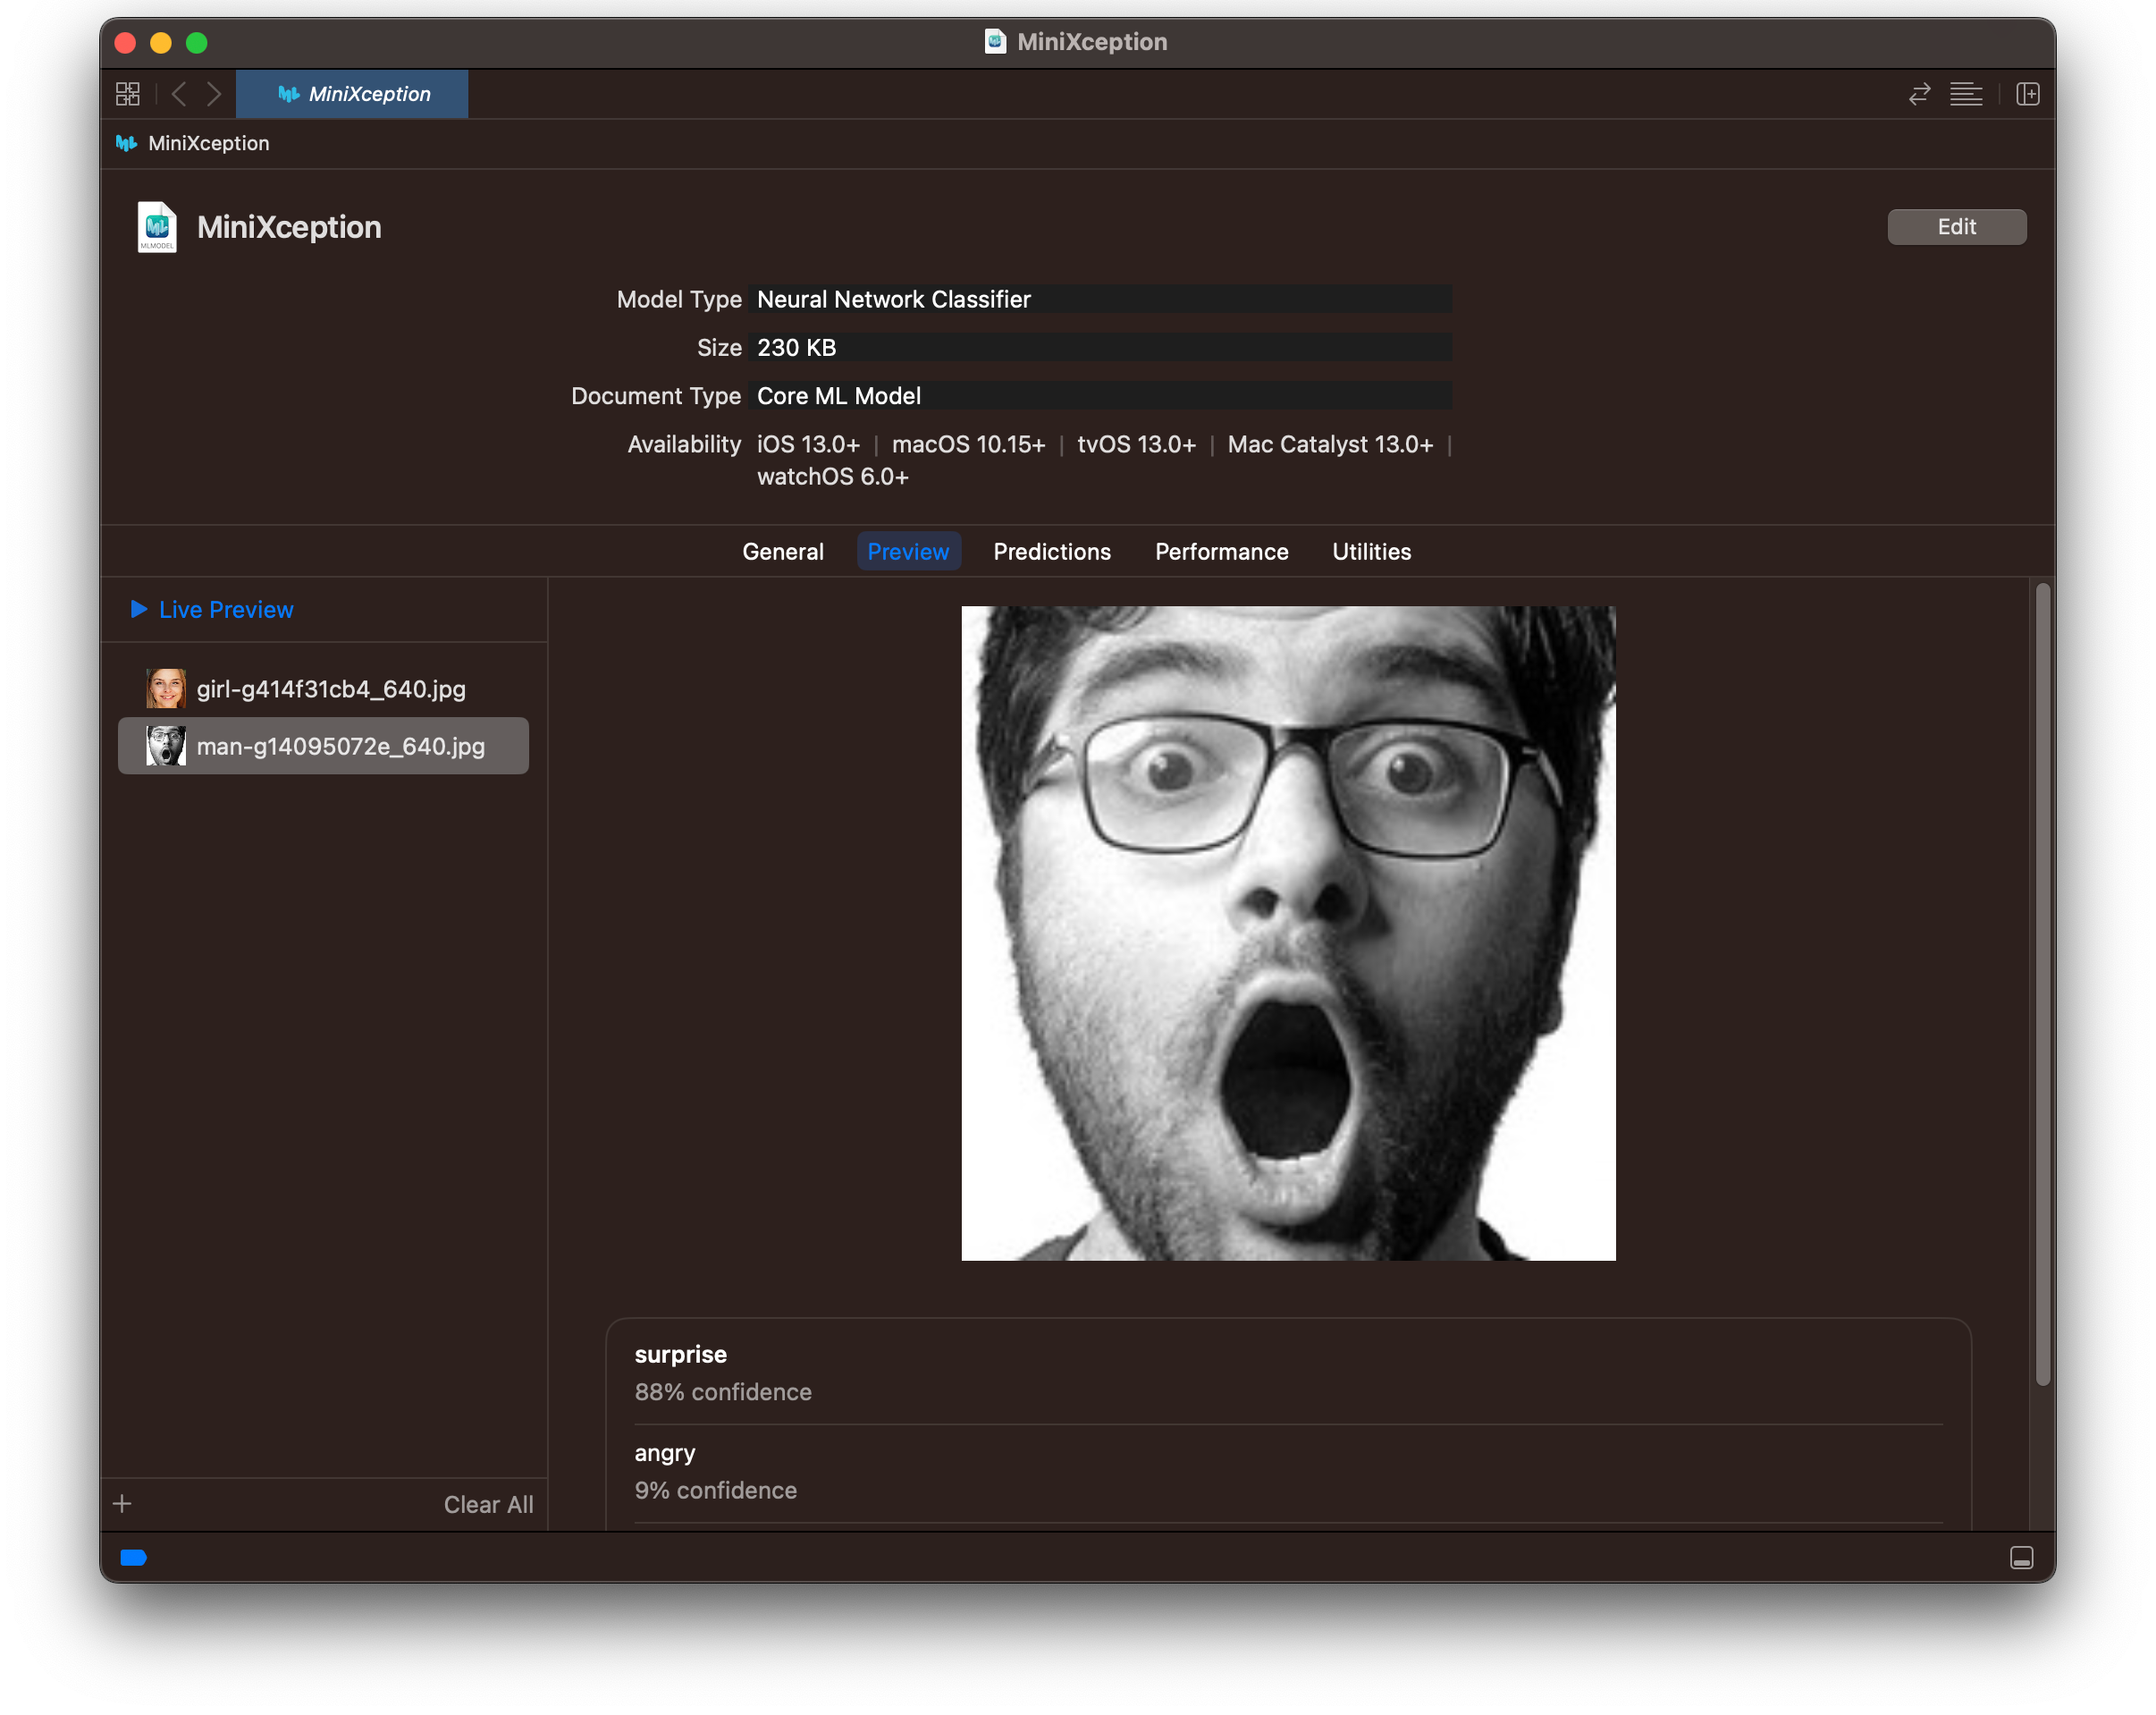Click the blue tag icon in status bar
This screenshot has height=1715, width=2156.
pos(134,1557)
